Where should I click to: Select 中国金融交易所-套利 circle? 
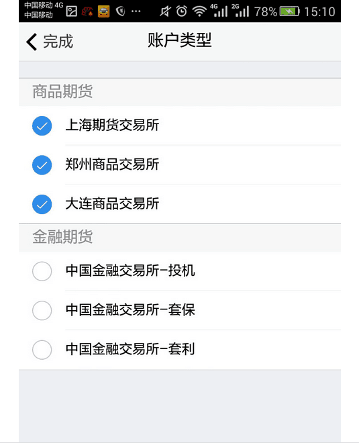pyautogui.click(x=42, y=350)
